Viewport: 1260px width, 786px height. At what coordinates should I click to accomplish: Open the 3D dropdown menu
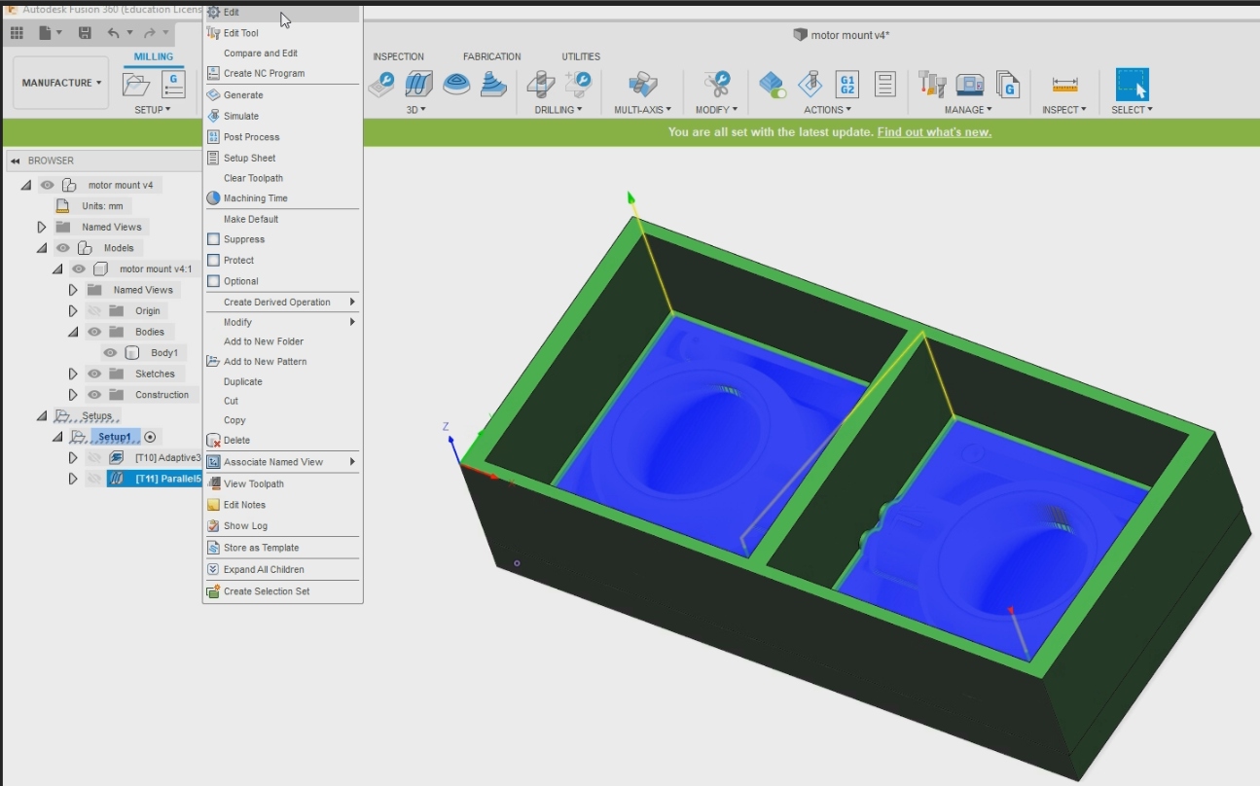(416, 110)
